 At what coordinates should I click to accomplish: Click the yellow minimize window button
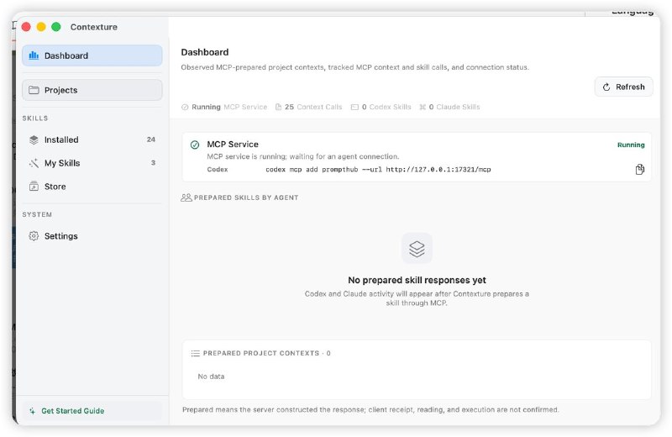(41, 27)
